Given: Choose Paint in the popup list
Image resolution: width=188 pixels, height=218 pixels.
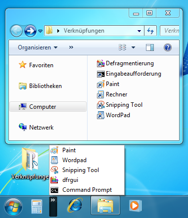Looking at the screenshot, I should [x=87, y=150].
